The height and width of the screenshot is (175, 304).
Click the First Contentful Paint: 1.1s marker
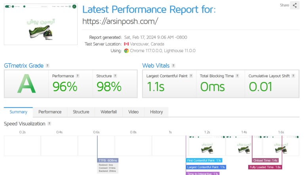pos(204,160)
